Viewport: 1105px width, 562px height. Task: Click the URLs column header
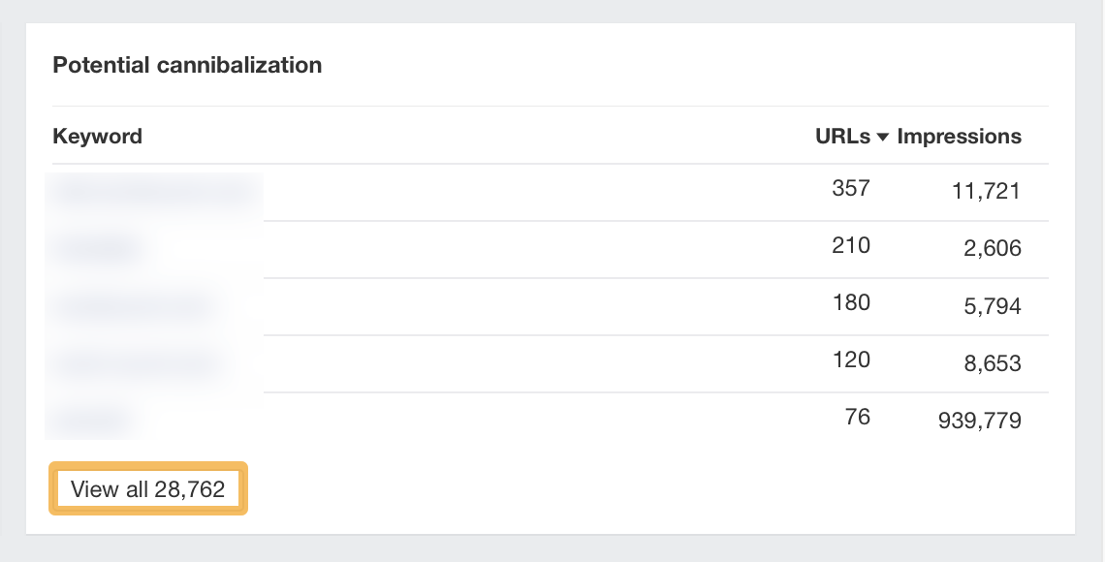click(x=841, y=137)
